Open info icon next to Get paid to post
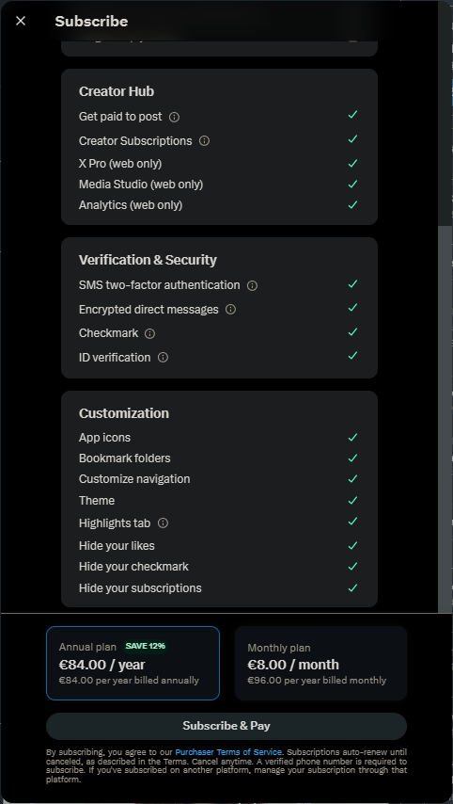Screen dimensions: 453x804 point(174,118)
